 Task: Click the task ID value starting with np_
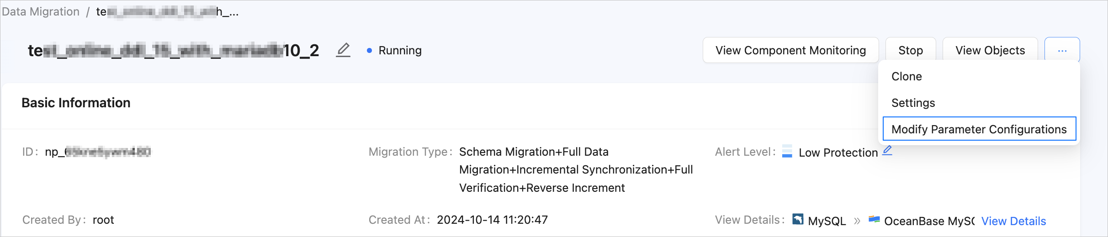point(98,152)
